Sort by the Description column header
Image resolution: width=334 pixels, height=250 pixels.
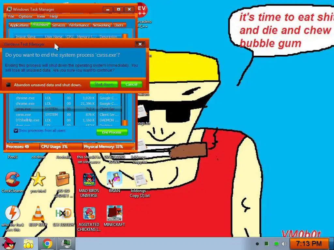click(109, 36)
